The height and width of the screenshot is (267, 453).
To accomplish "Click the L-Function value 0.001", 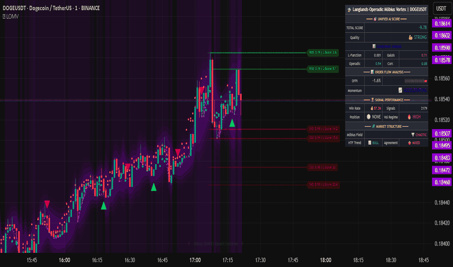I will pos(377,55).
